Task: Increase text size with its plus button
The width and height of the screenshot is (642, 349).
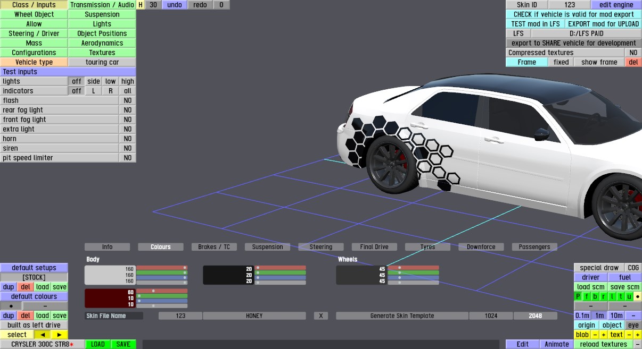Action: 638,335
